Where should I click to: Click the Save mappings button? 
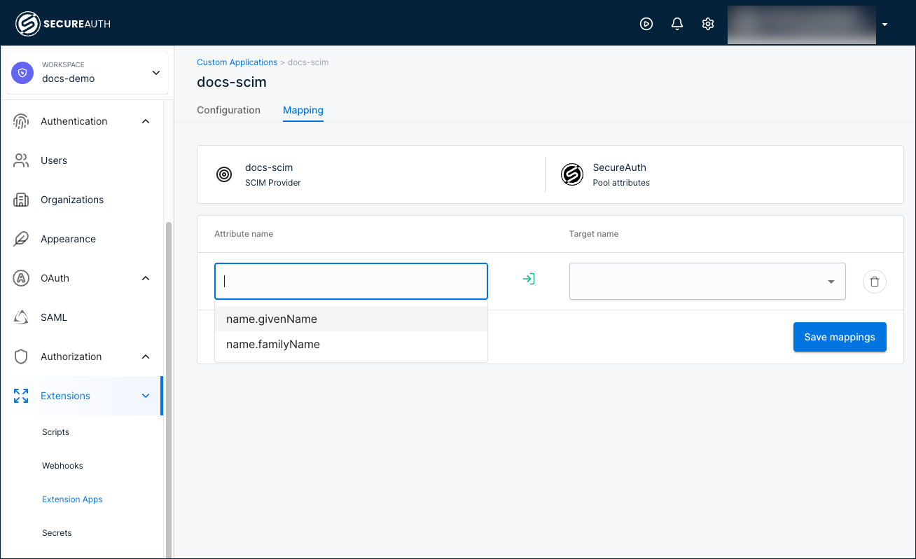coord(840,337)
